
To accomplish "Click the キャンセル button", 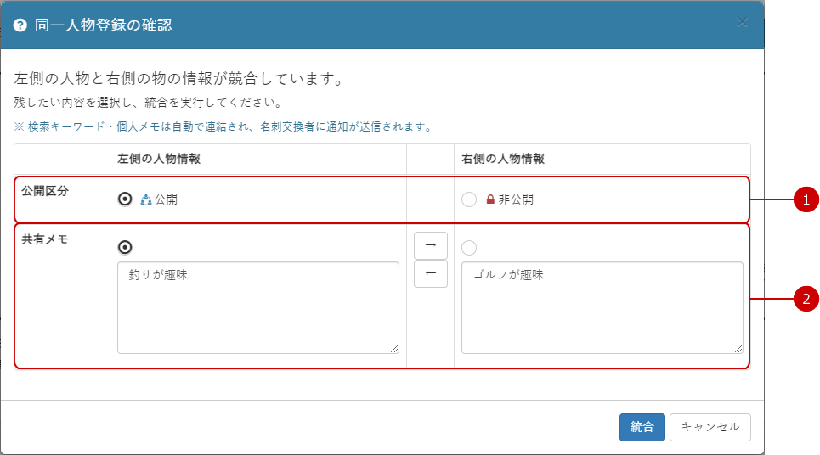I will coord(710,427).
